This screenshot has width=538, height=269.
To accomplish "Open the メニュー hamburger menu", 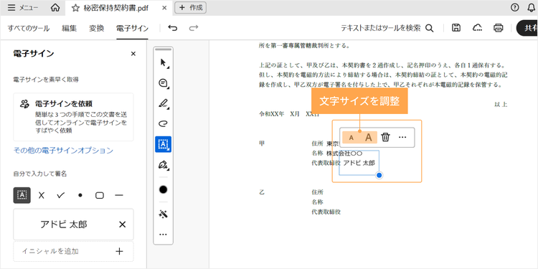I will coord(23,8).
